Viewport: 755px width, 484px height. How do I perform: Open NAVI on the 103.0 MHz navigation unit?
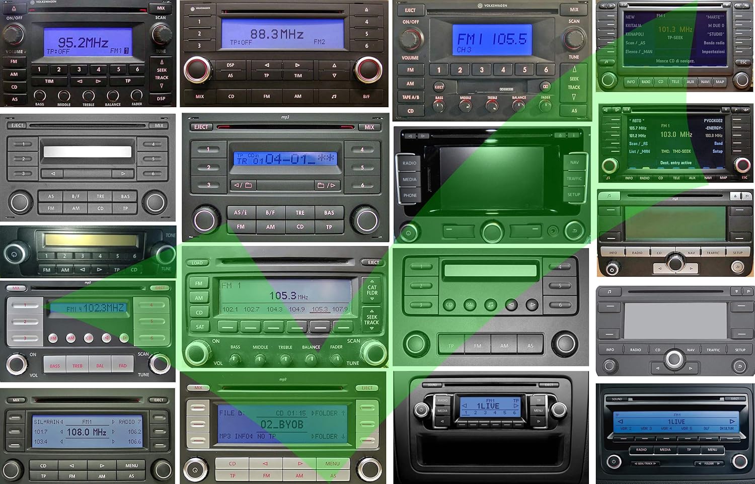coord(708,178)
